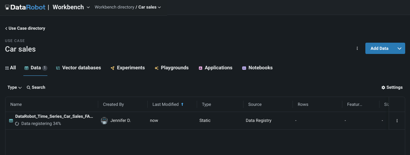Switch to the All tab
410x155 pixels.
click(x=11, y=68)
